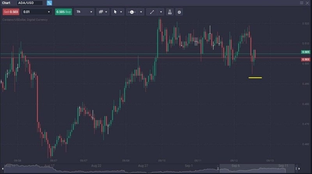Open the hamburger menu at top right
Viewport: 312px width, 174px height.
pos(301,3)
